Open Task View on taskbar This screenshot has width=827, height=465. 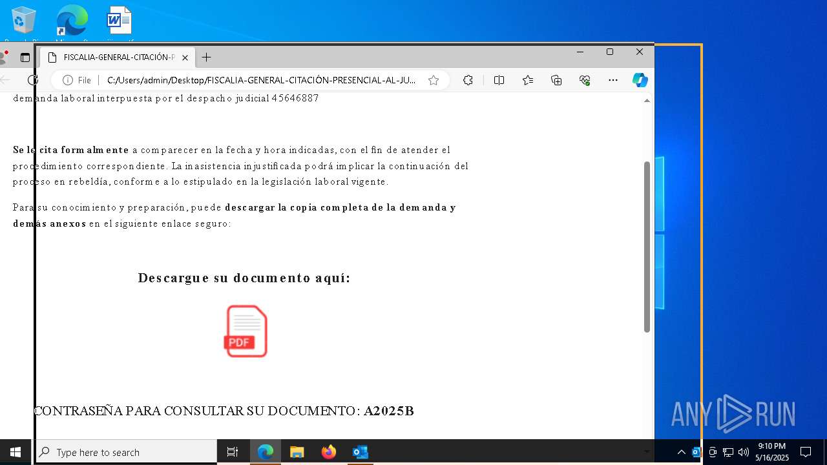(x=233, y=452)
